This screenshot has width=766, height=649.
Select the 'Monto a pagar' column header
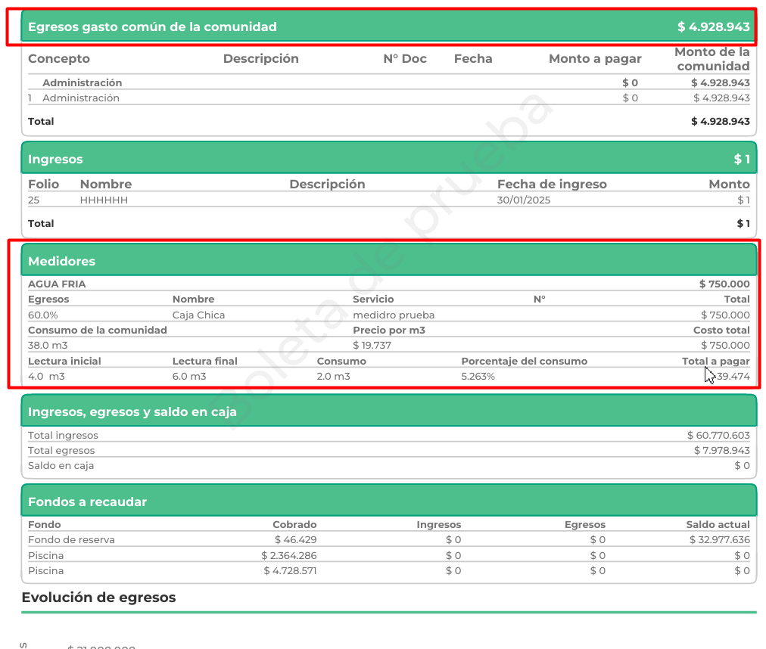(595, 58)
